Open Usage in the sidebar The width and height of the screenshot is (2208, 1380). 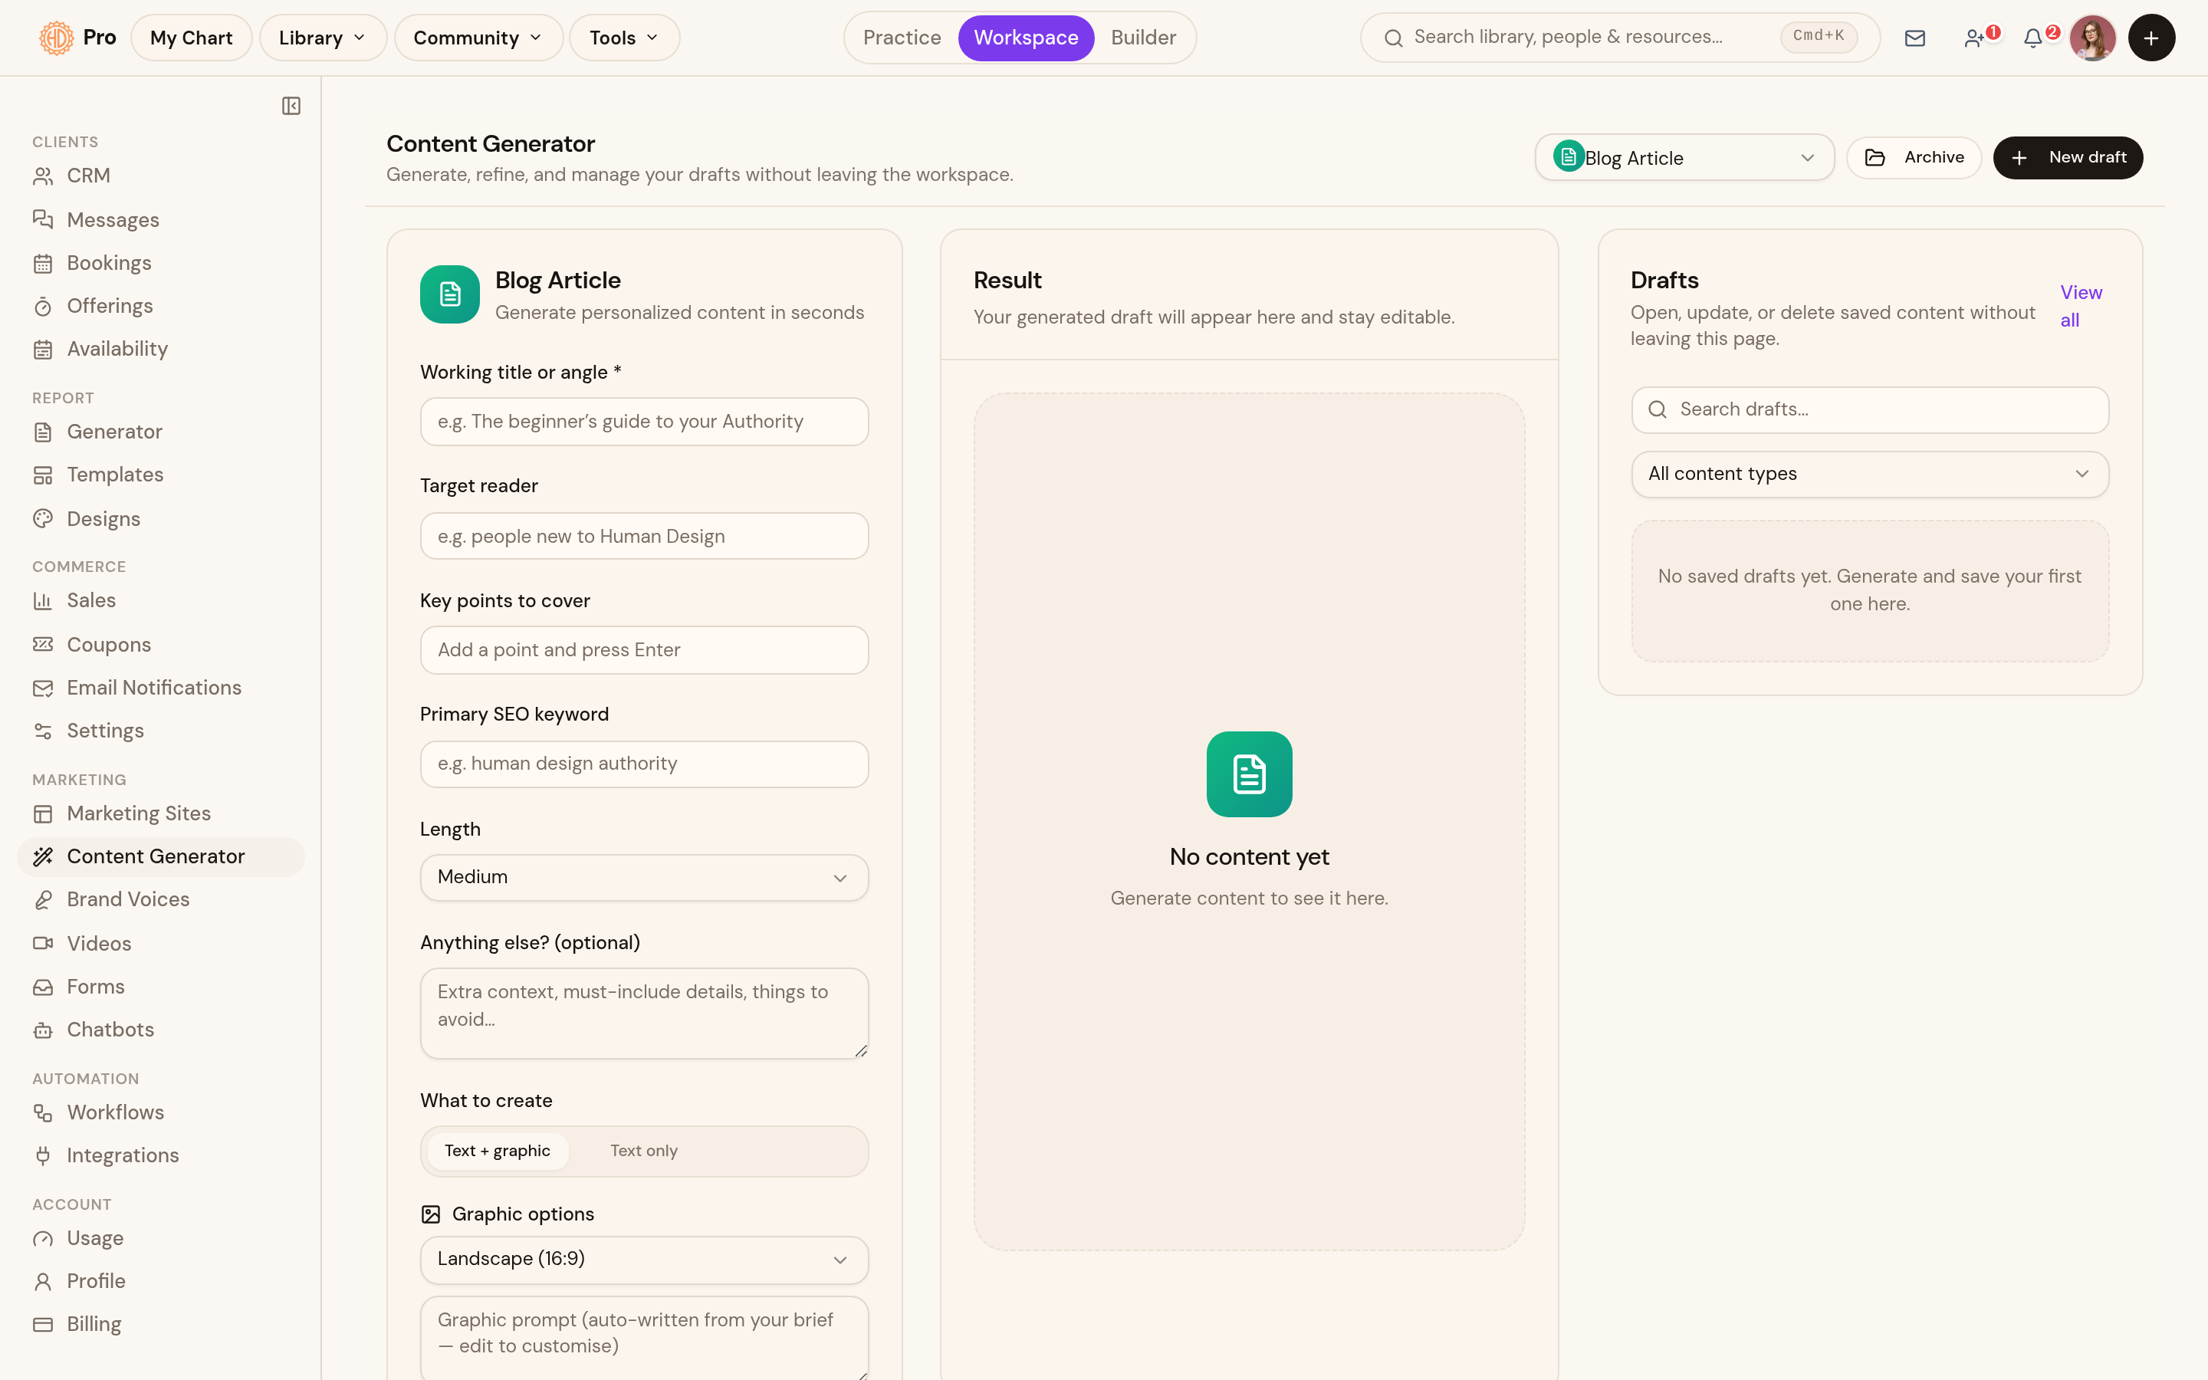160,1237
